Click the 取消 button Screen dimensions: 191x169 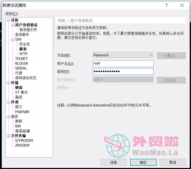173,162
